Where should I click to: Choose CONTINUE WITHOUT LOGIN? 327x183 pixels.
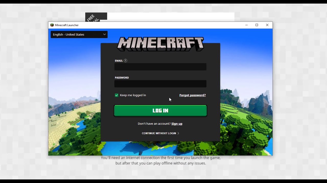pos(160,133)
